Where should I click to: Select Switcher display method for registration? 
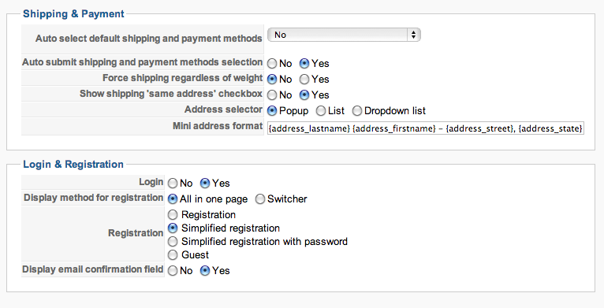tap(260, 199)
